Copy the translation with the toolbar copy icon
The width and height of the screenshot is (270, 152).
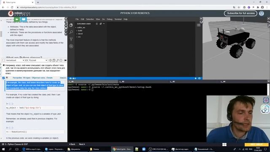(54, 60)
